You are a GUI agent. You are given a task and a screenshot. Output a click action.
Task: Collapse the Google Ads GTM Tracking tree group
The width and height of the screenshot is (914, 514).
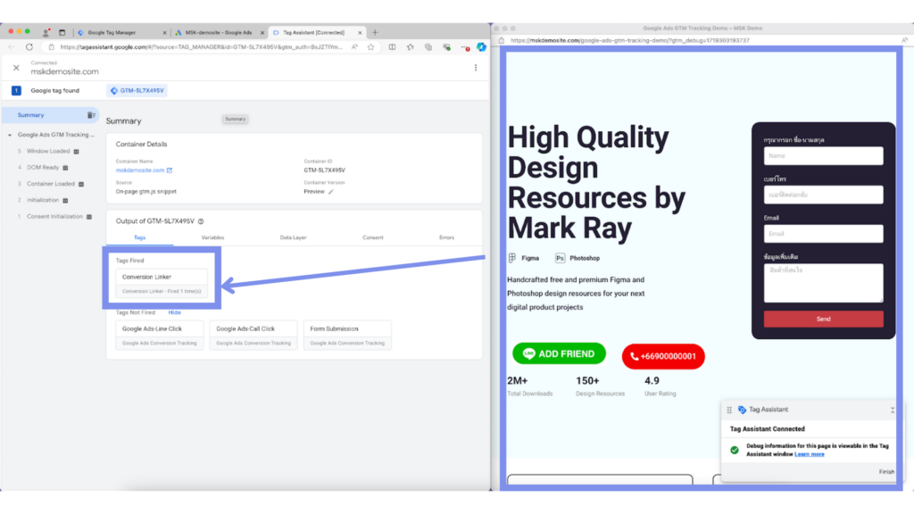10,136
